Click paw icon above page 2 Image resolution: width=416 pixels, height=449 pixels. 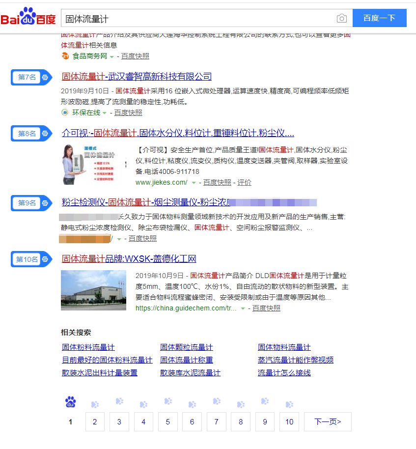coord(95,404)
